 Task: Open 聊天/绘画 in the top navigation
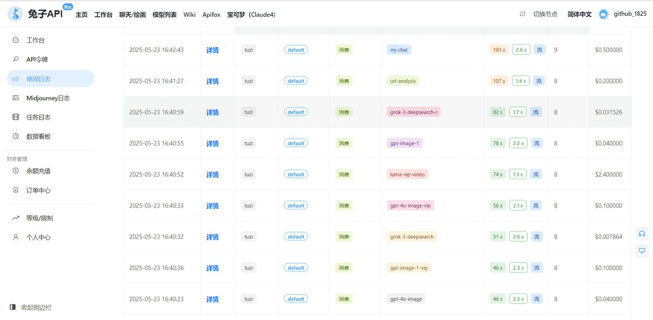[x=133, y=15]
